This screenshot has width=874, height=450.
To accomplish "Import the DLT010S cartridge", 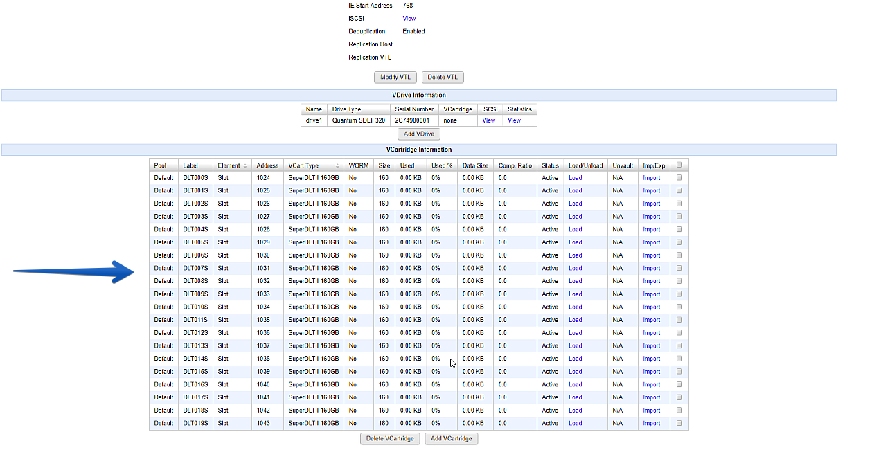I will (x=652, y=307).
